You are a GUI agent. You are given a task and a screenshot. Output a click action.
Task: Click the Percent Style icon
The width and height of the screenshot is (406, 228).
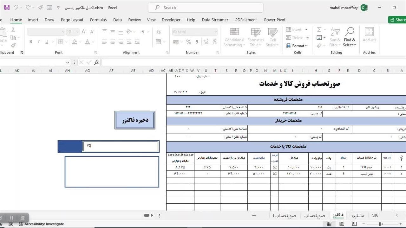(x=189, y=42)
